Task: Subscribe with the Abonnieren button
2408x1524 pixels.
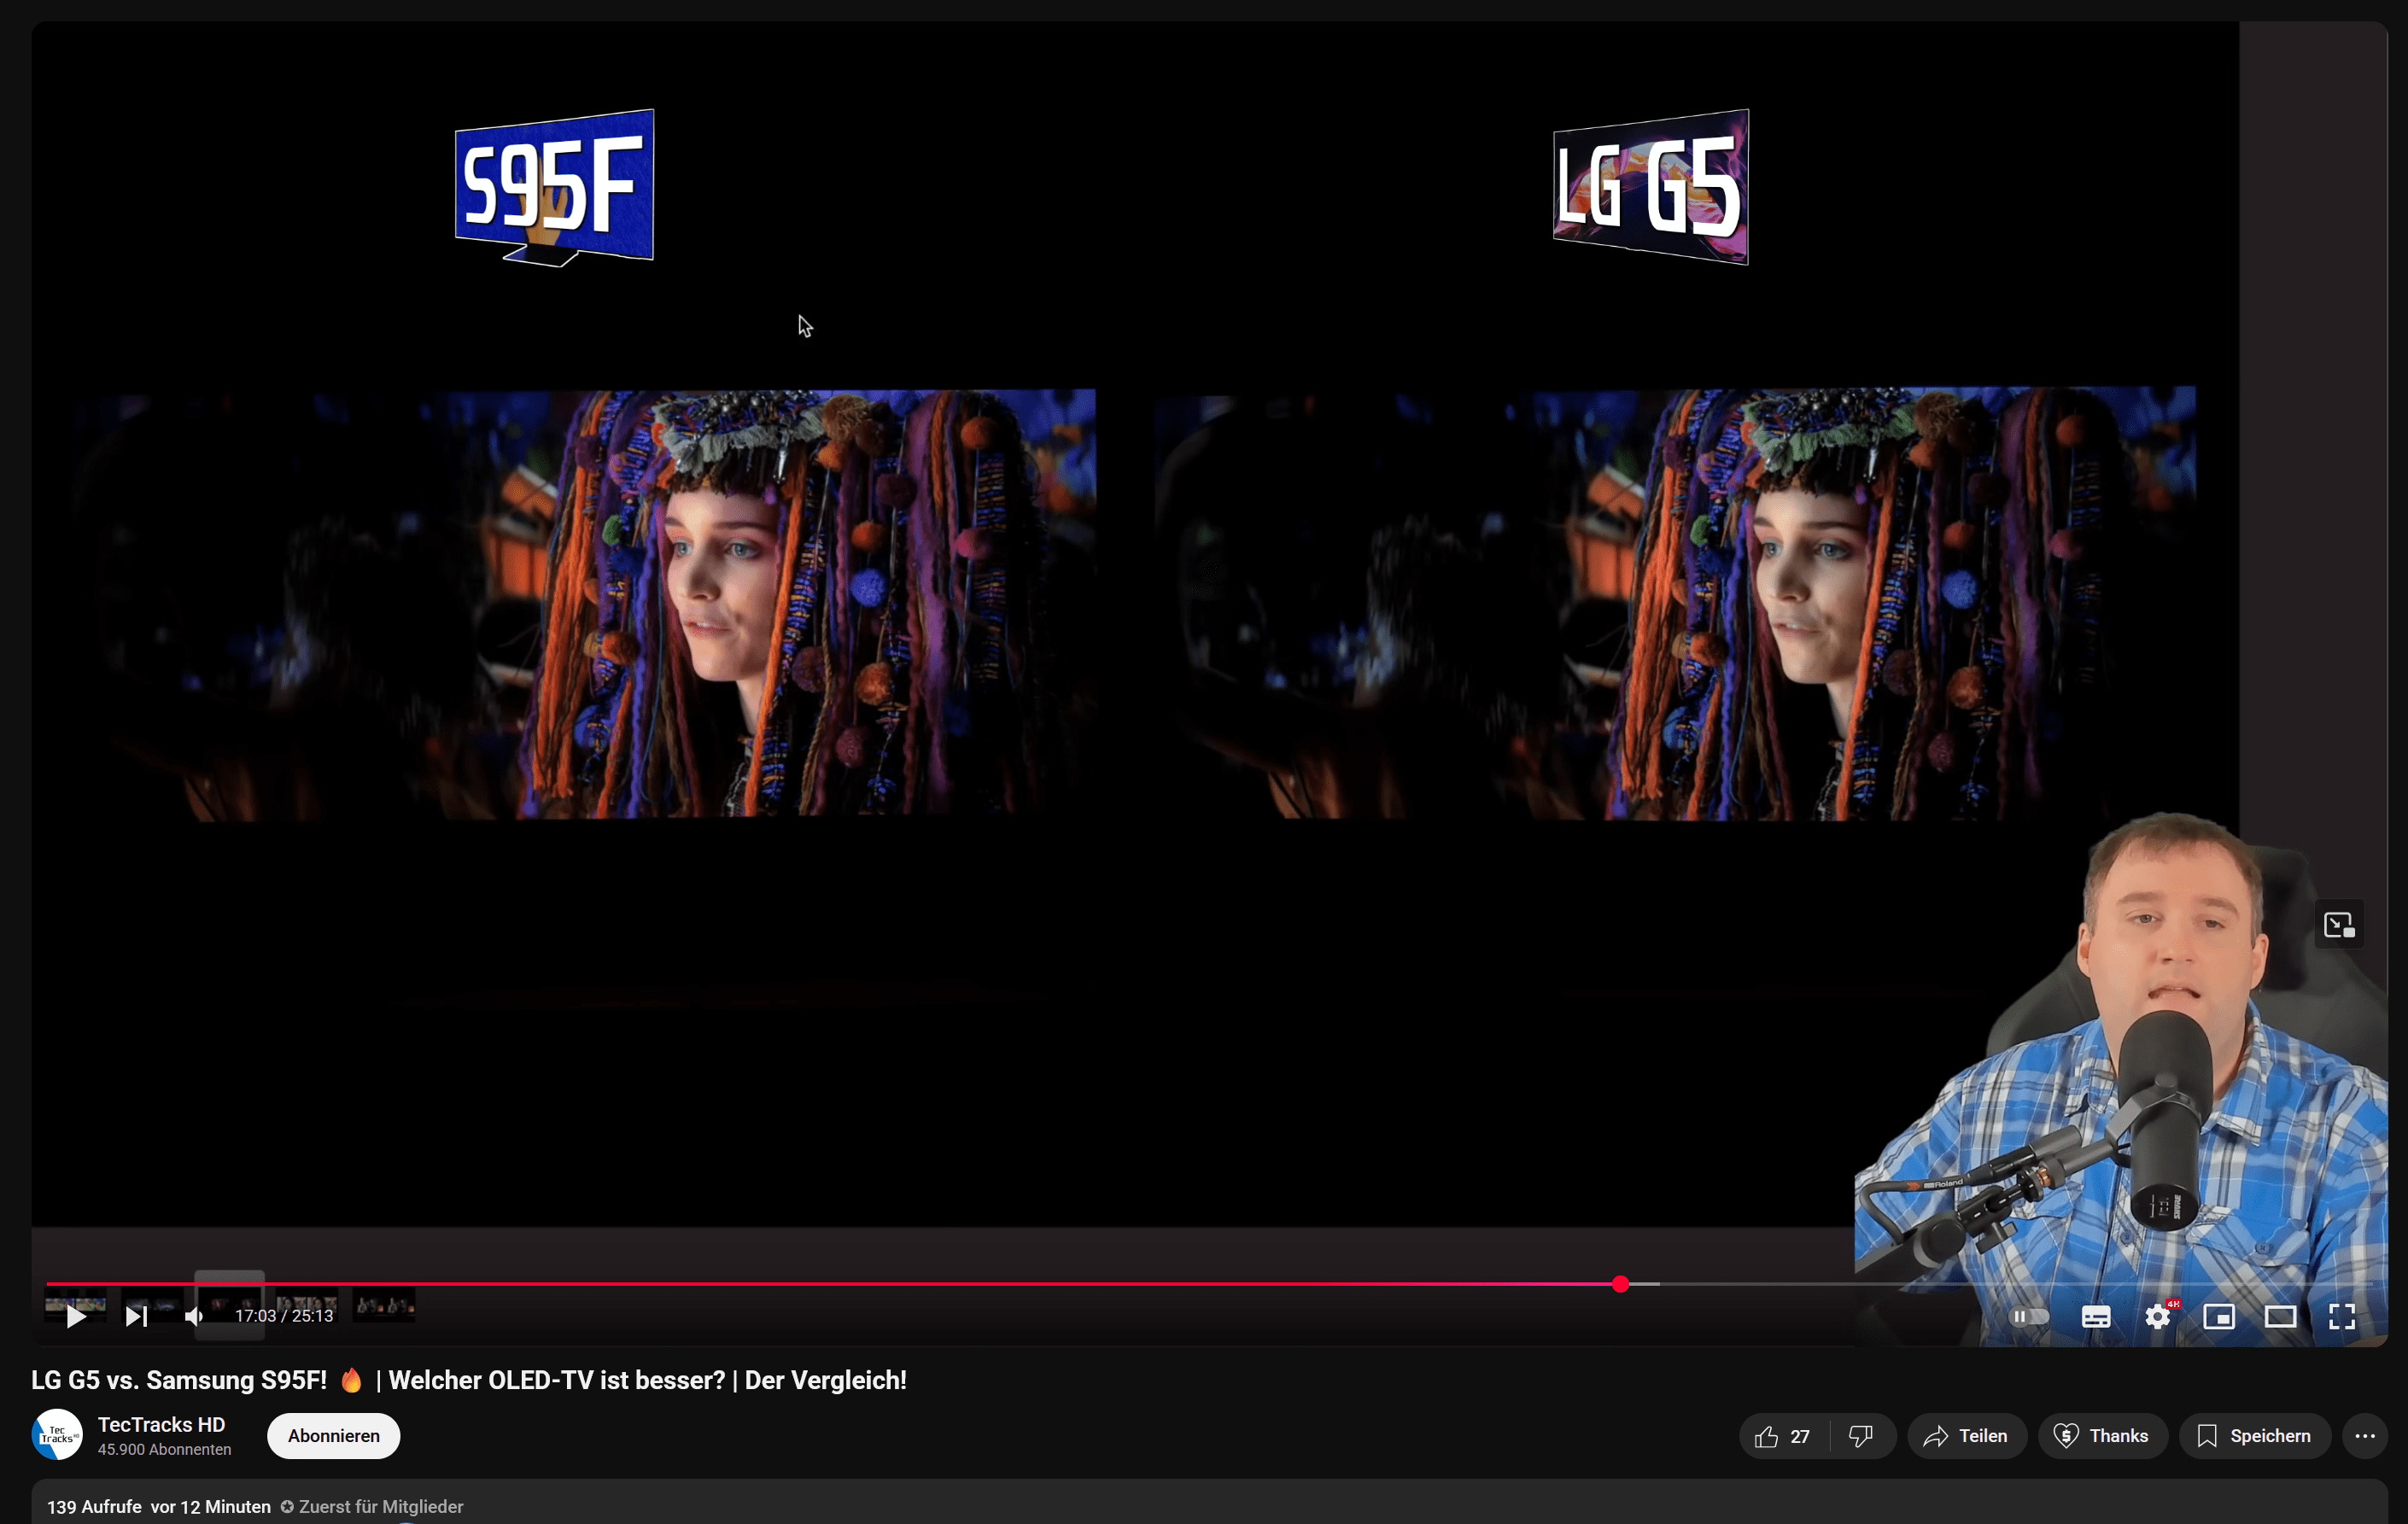Action: (333, 1436)
